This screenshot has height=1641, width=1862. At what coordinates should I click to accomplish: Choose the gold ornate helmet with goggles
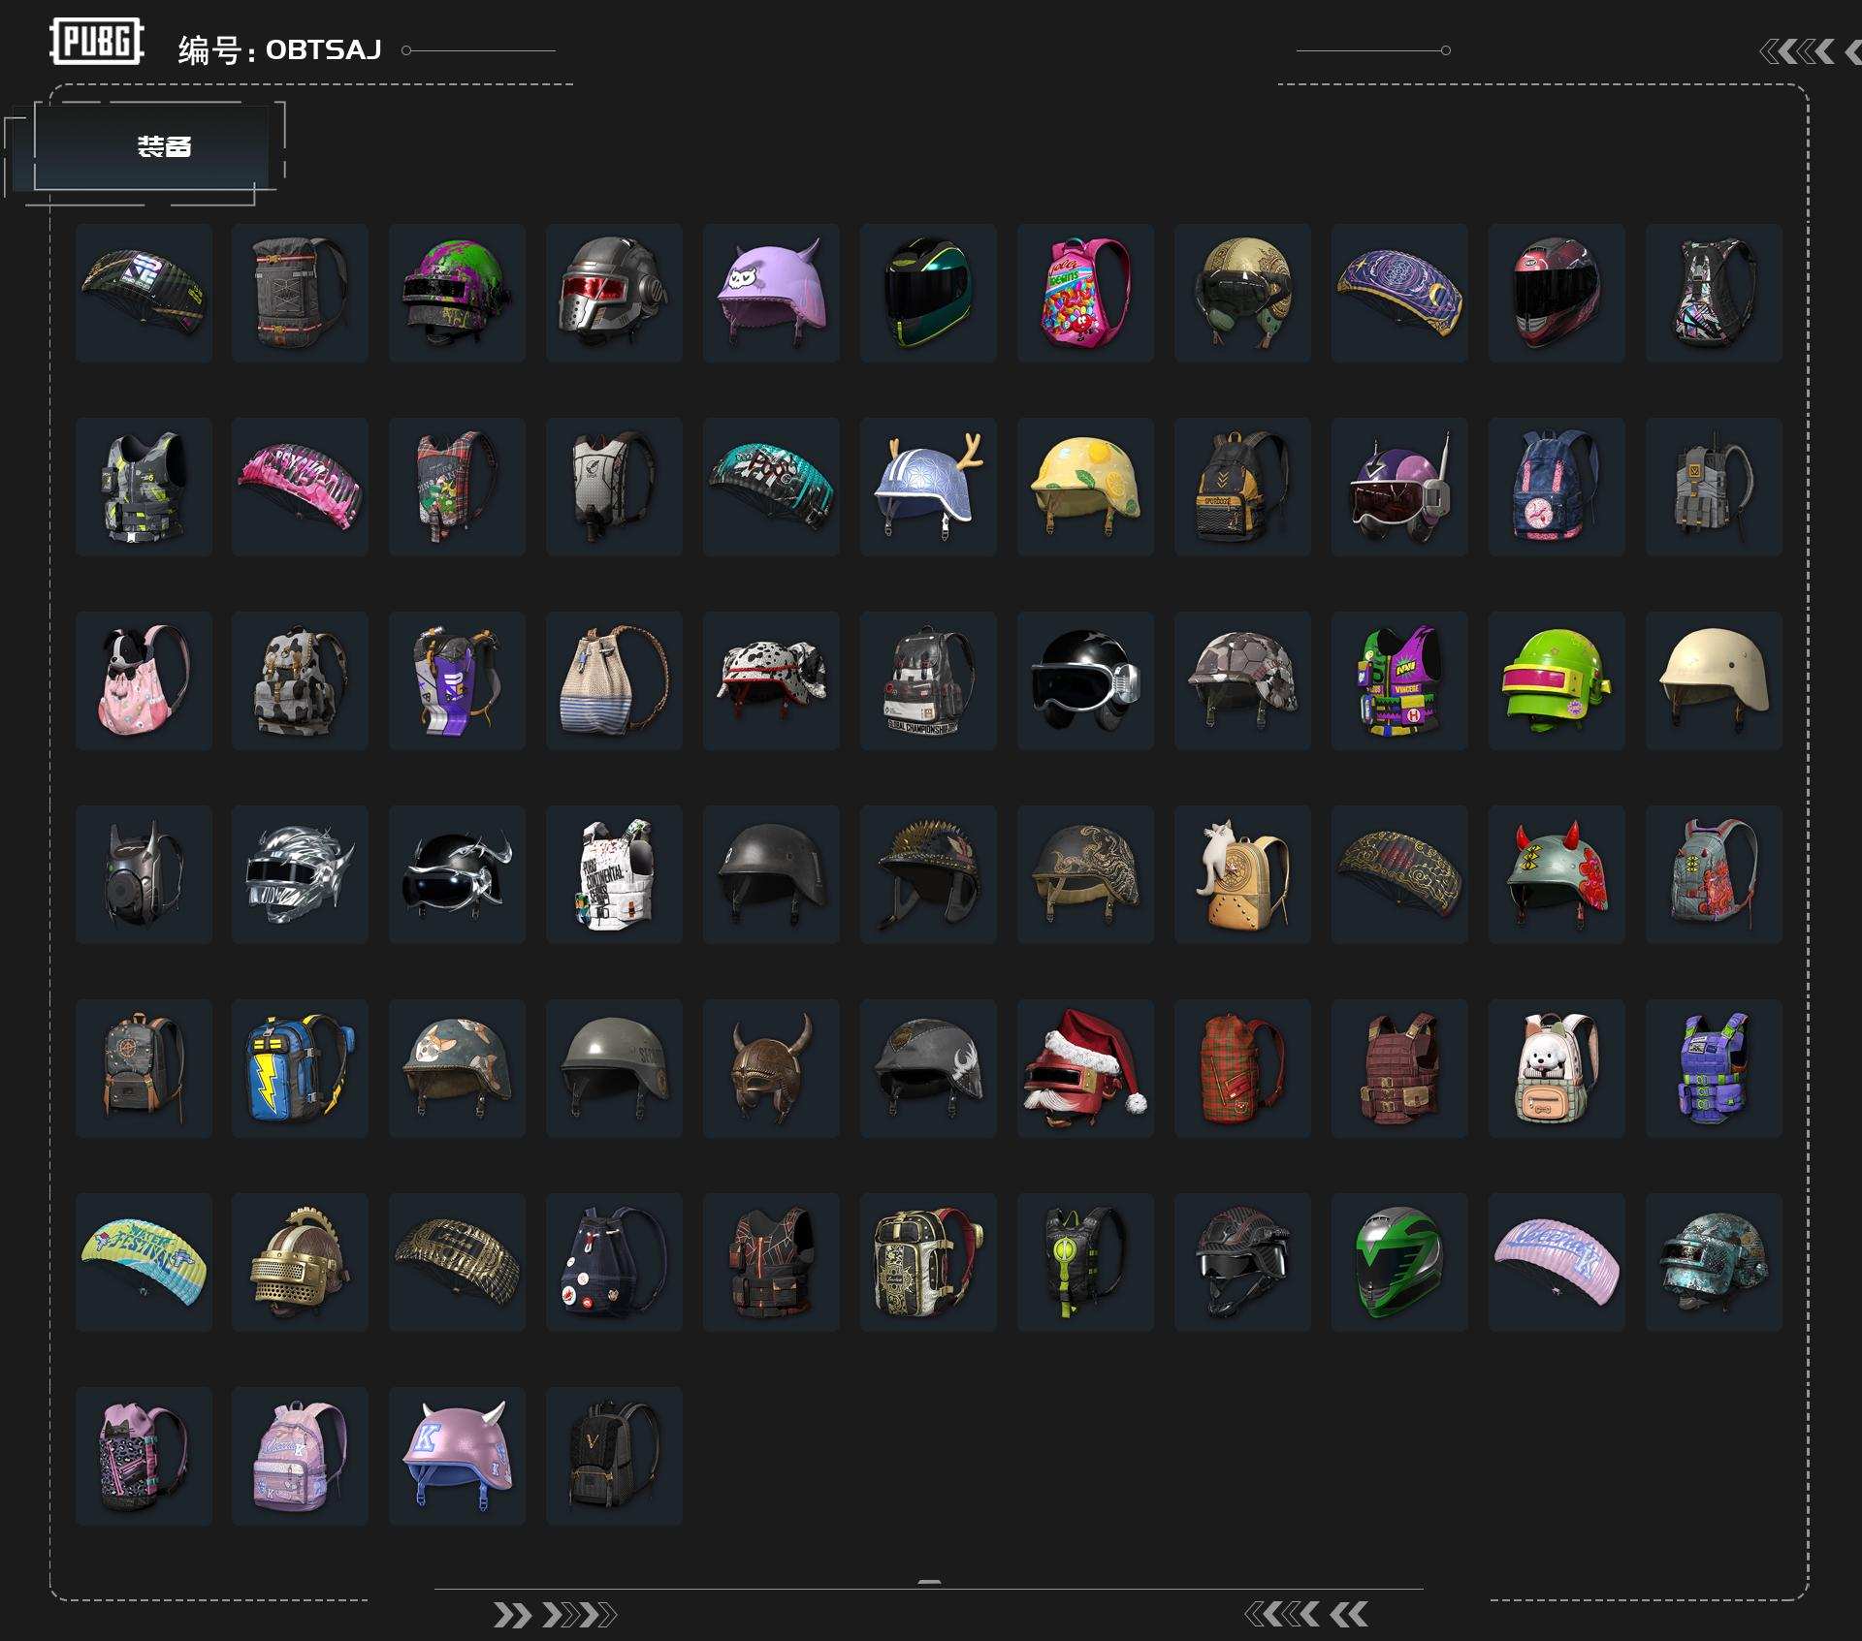[1242, 293]
